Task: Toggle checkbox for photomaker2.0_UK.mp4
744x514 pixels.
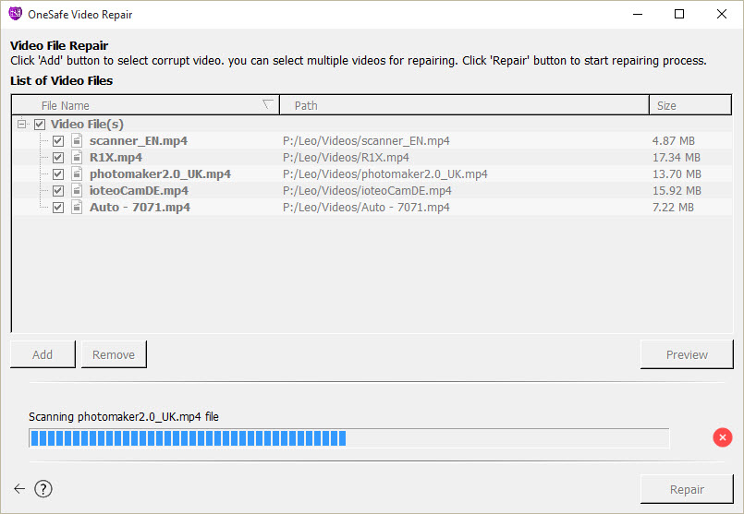Action: (x=58, y=173)
